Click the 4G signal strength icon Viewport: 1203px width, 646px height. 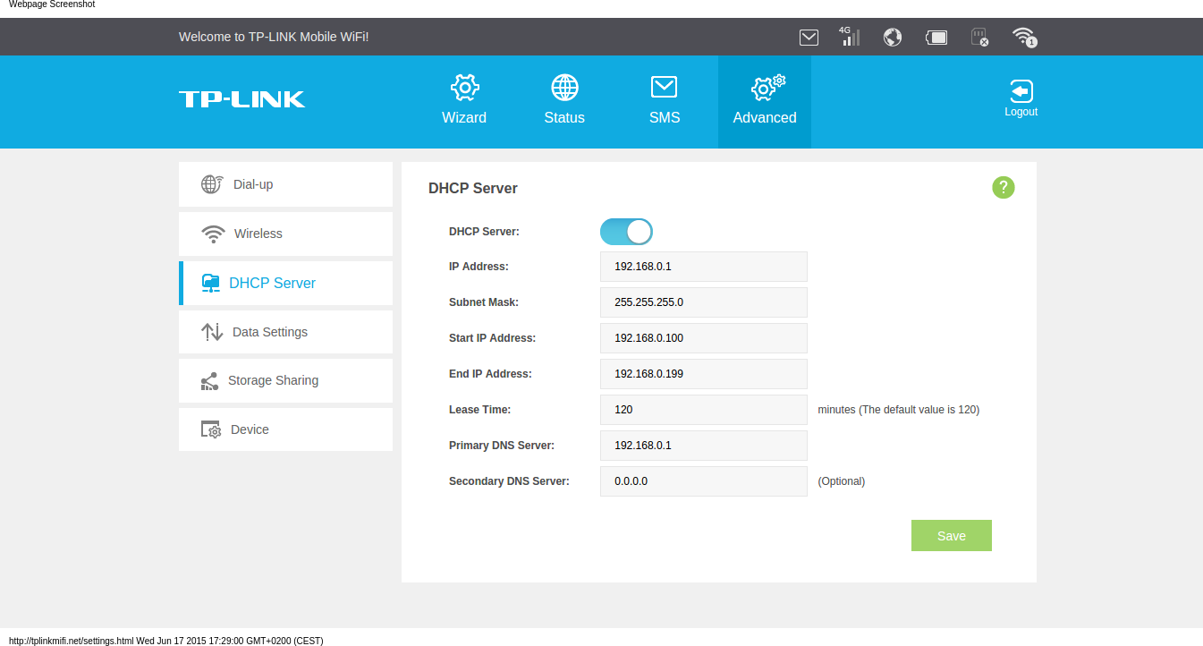point(850,37)
